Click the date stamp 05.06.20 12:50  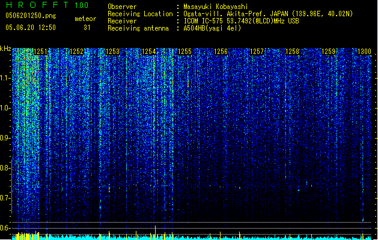coord(31,28)
